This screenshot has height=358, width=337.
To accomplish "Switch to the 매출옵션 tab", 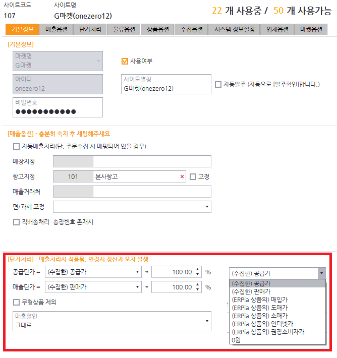I will click(56, 30).
